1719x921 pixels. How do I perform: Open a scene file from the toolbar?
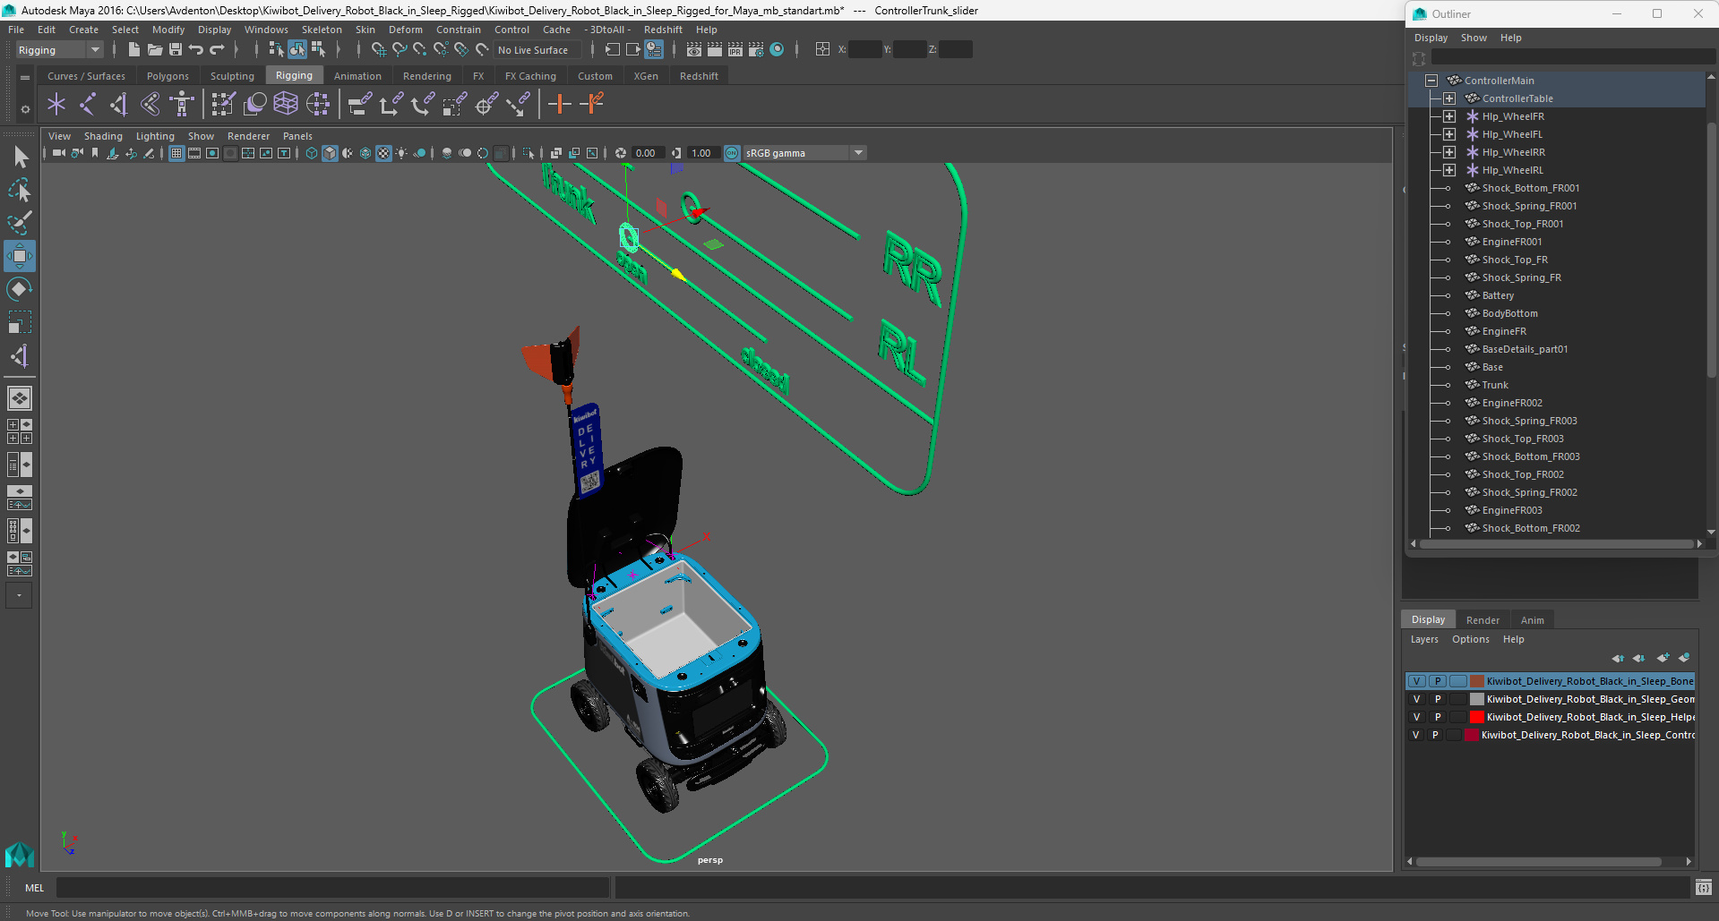click(154, 50)
